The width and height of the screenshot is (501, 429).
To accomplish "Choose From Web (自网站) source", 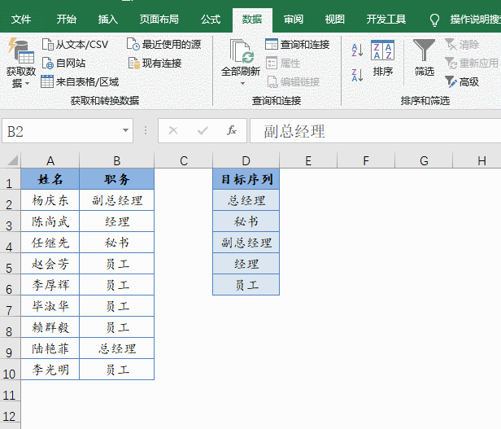I will (64, 63).
